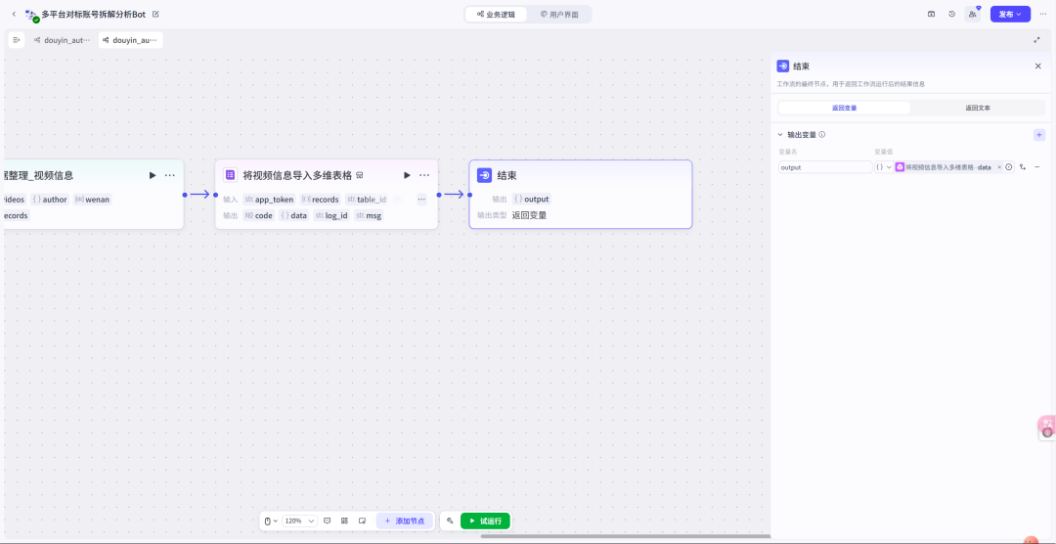Click the plugin badge icon beside 多维表格 title
The image size is (1056, 544).
coord(360,176)
